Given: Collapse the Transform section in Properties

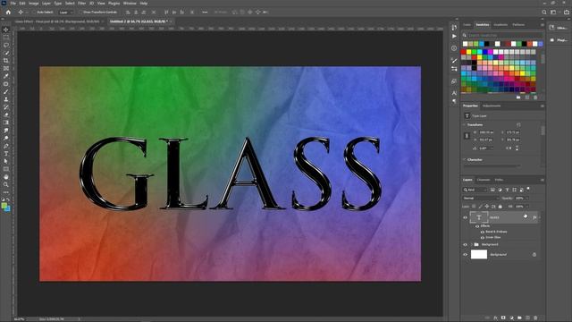Looking at the screenshot, I should [x=465, y=125].
